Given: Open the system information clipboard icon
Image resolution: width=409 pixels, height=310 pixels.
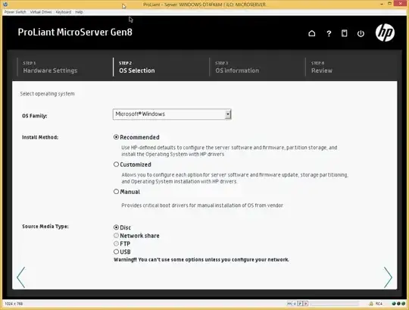Looking at the screenshot, I should pyautogui.click(x=345, y=33).
